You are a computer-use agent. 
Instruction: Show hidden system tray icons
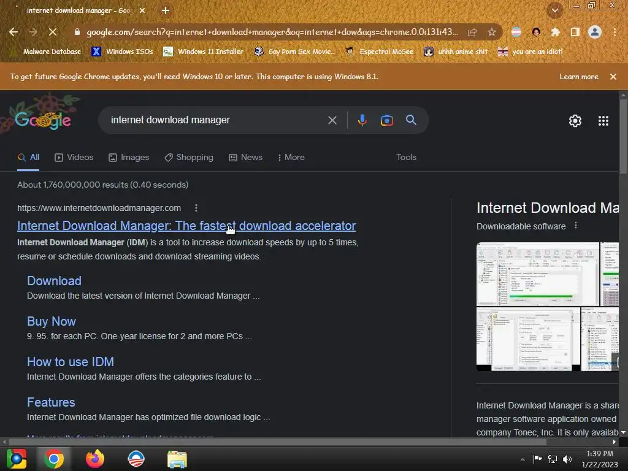pyautogui.click(x=523, y=459)
